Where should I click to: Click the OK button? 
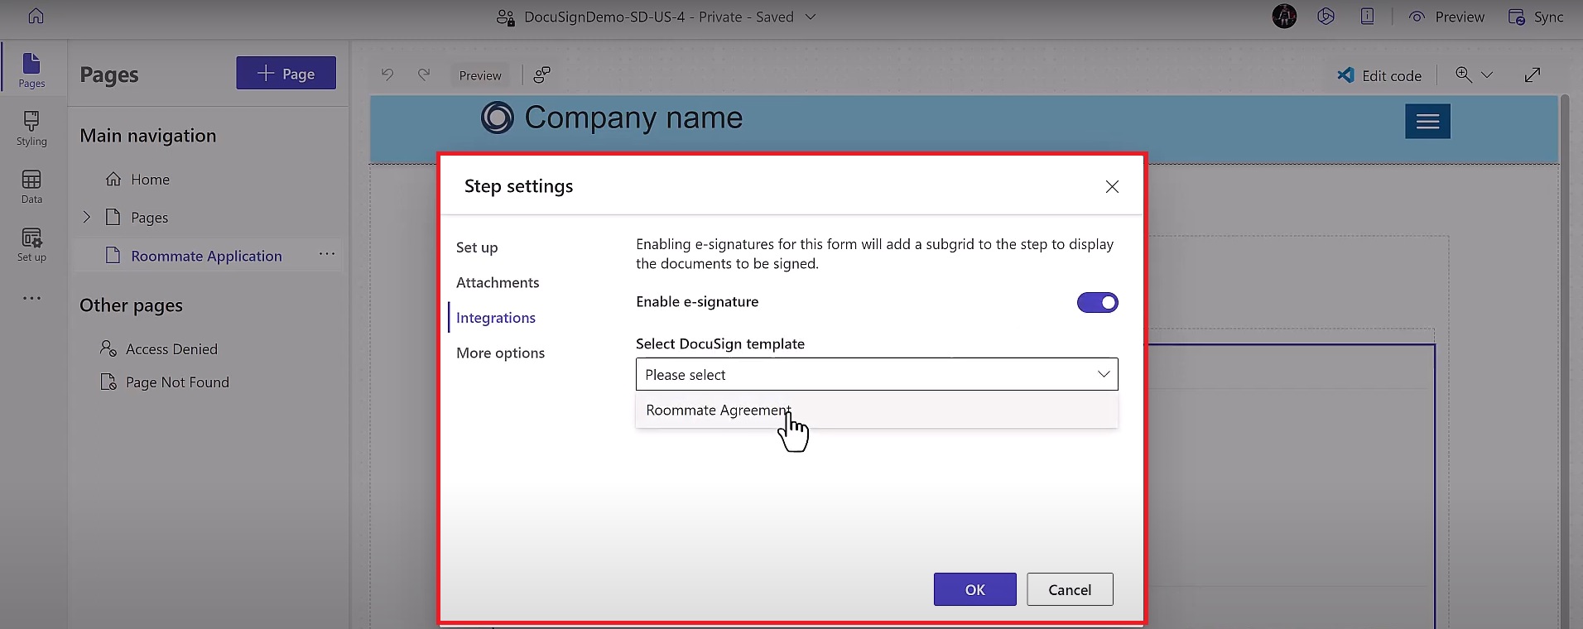point(974,589)
